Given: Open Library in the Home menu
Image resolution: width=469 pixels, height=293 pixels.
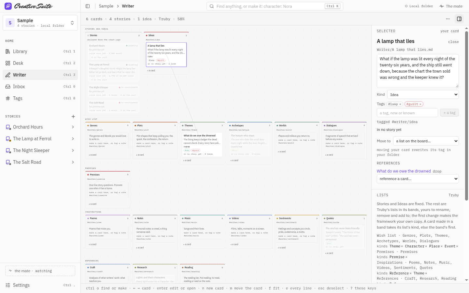Looking at the screenshot, I should pos(40,51).
